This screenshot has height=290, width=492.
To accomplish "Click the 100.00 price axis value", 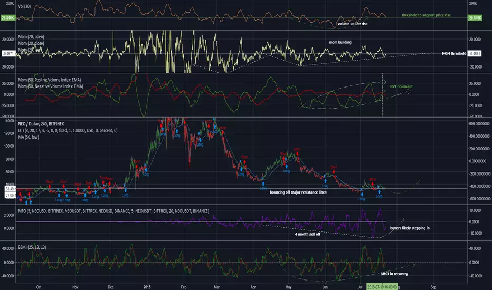I will tap(9, 146).
